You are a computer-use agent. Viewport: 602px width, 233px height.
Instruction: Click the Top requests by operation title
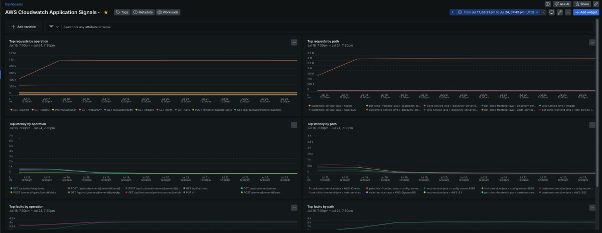(29, 41)
